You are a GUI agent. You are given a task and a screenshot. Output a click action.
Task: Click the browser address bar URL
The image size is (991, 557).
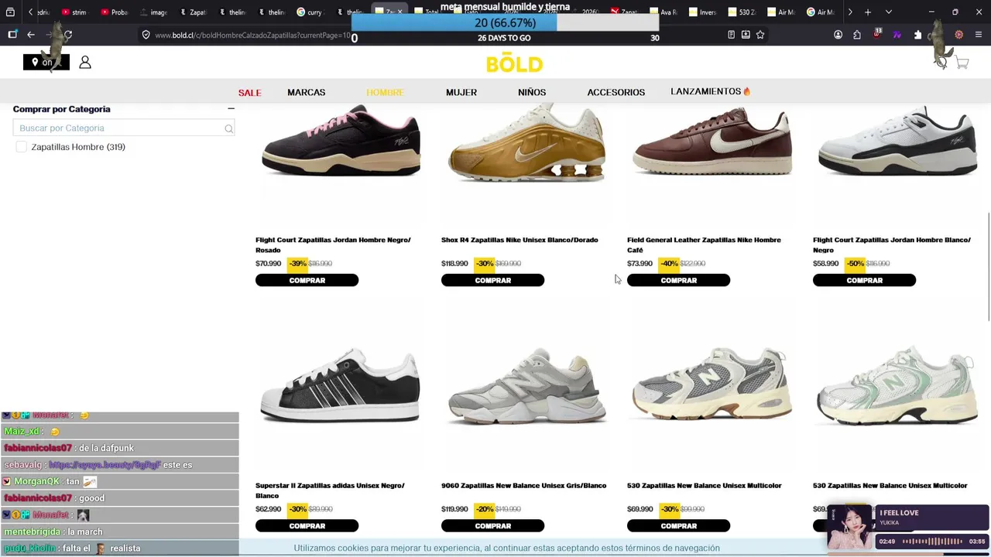[x=252, y=35]
